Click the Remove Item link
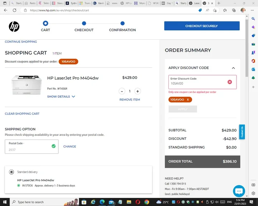Image resolution: width=258 pixels, height=206 pixels. point(130,99)
